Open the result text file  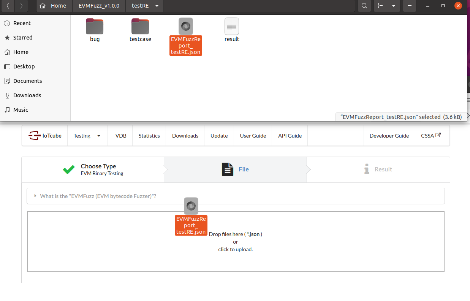232,27
